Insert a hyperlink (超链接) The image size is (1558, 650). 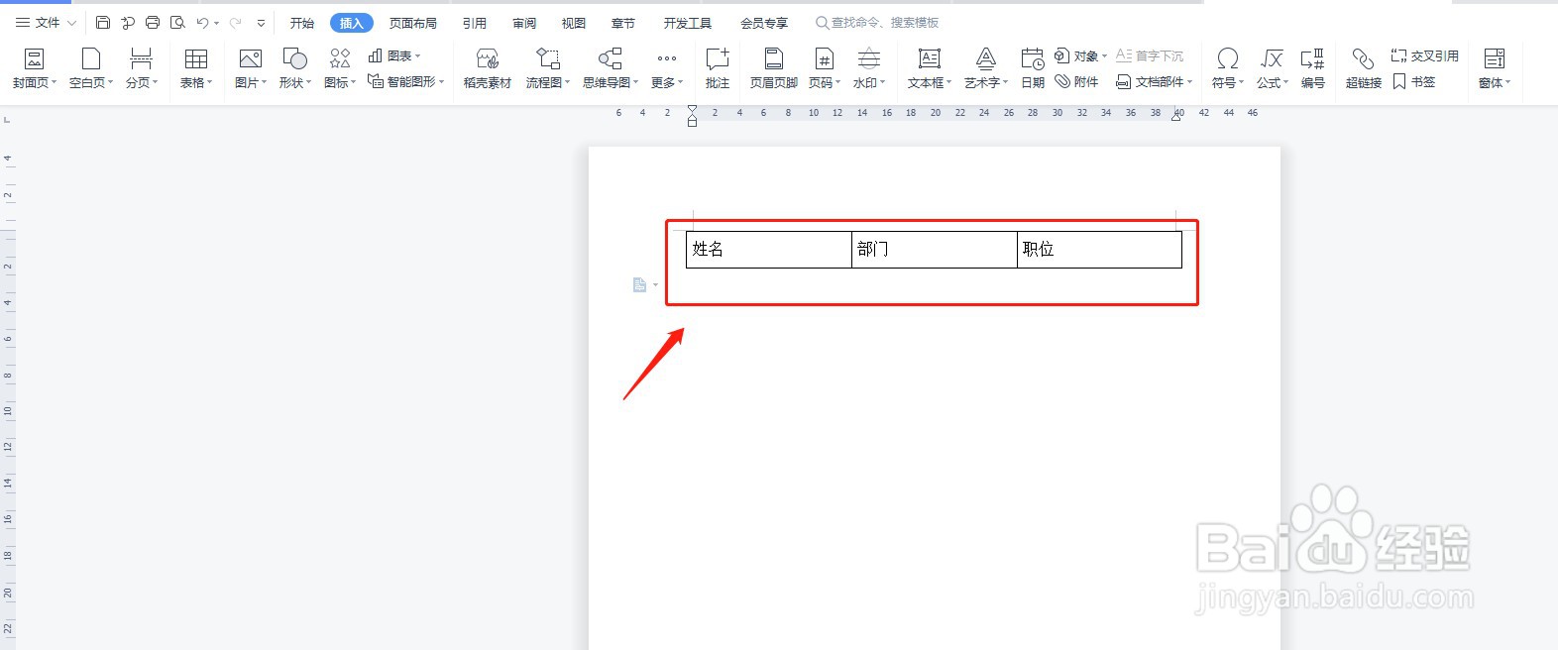tap(1364, 68)
